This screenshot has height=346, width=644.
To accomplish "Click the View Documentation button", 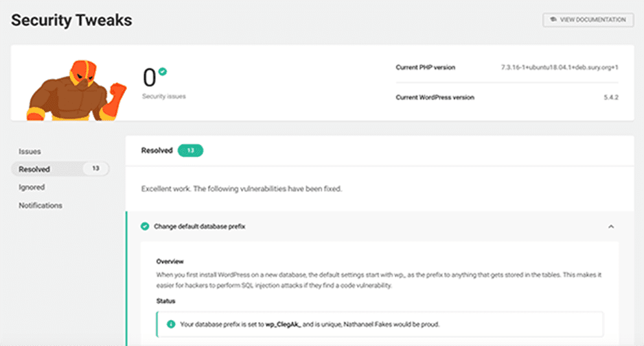I will [588, 20].
